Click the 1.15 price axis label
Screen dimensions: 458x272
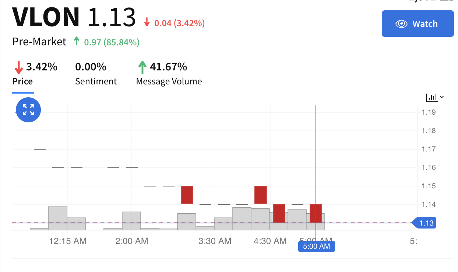point(429,186)
